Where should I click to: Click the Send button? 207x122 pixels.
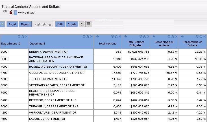pos(12,24)
